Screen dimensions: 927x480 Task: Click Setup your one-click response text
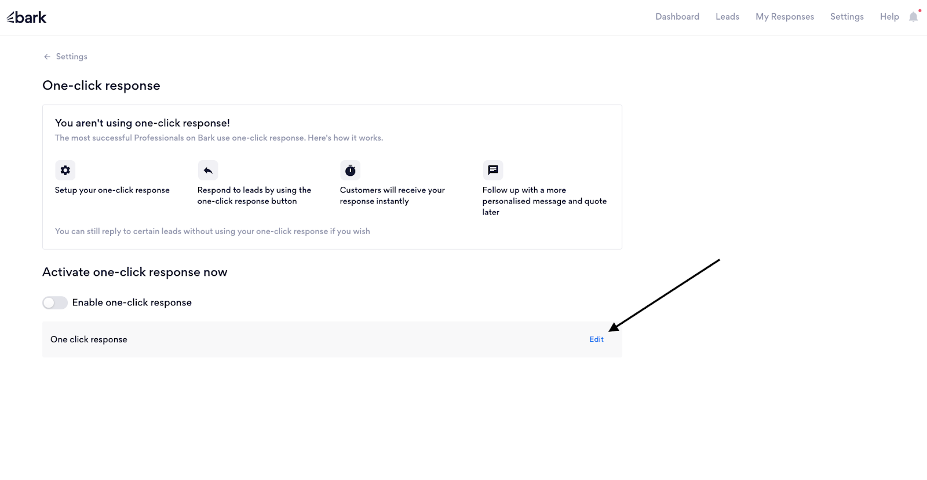tap(112, 190)
